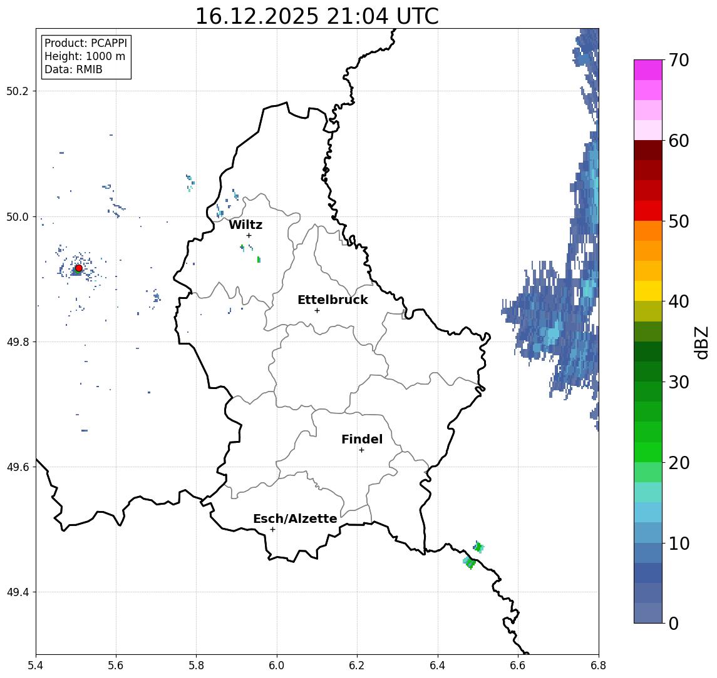Click the Findel station cross marker
This screenshot has height=678, width=717.
tap(361, 450)
